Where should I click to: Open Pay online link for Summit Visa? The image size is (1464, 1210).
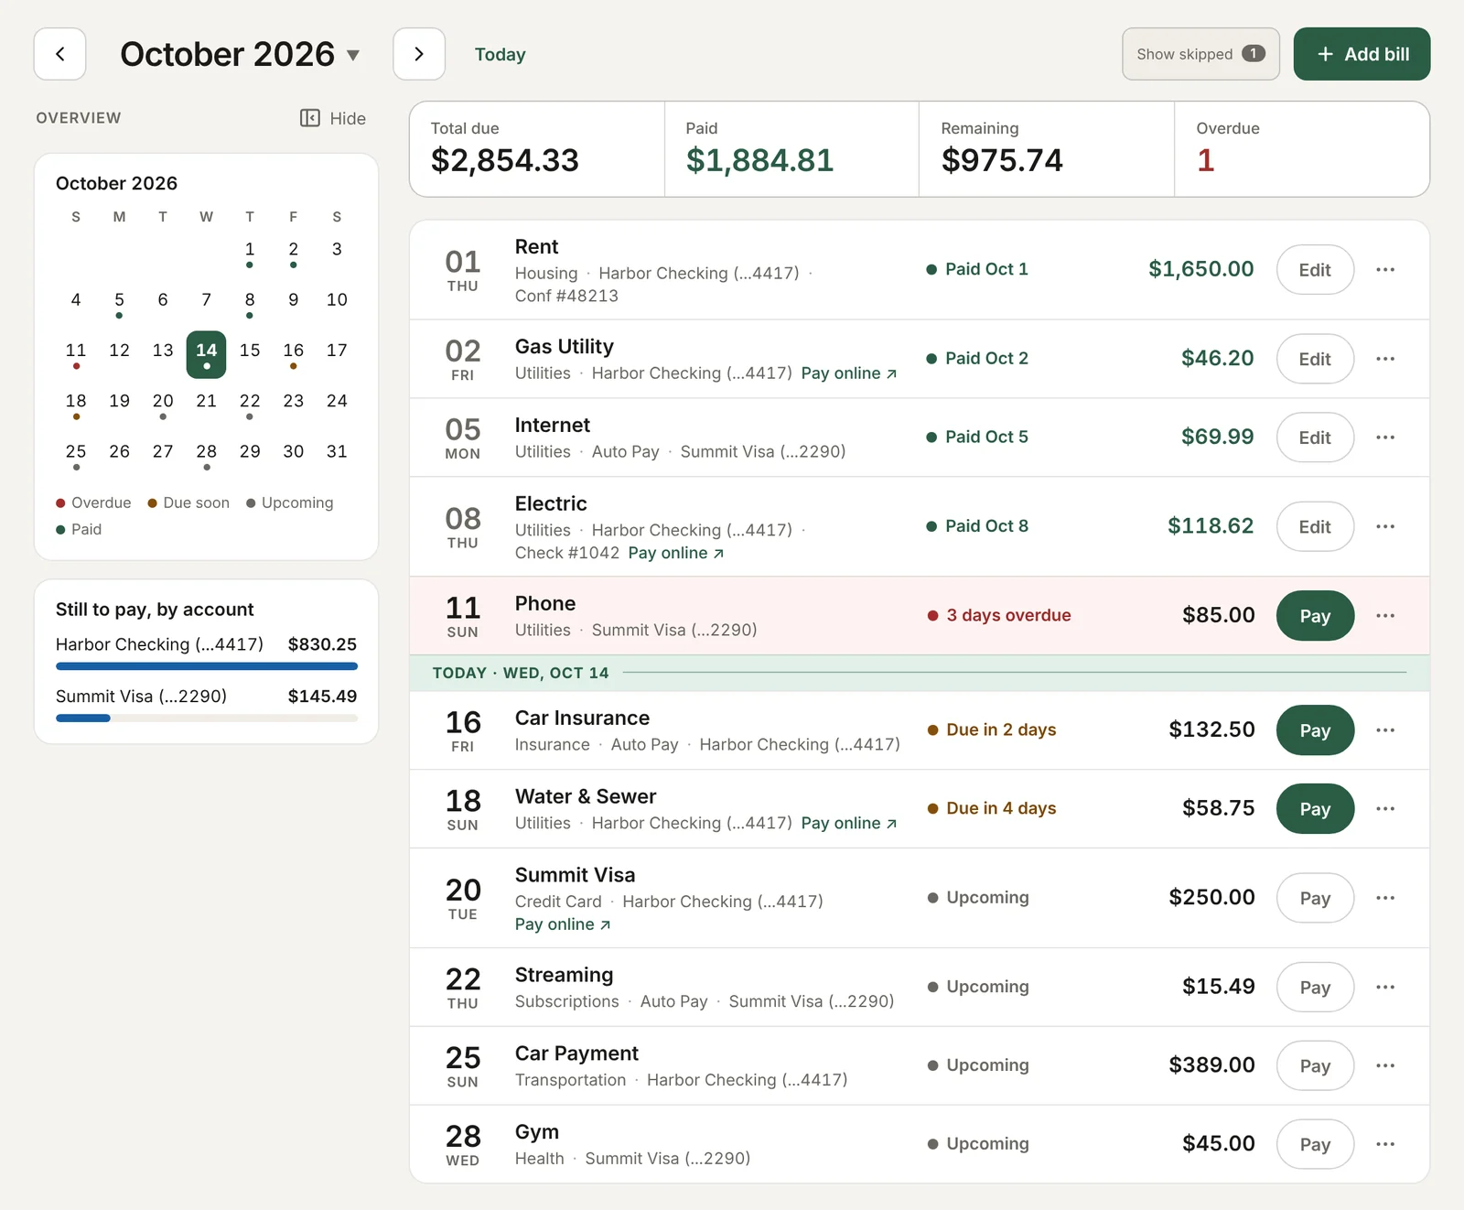point(563,924)
